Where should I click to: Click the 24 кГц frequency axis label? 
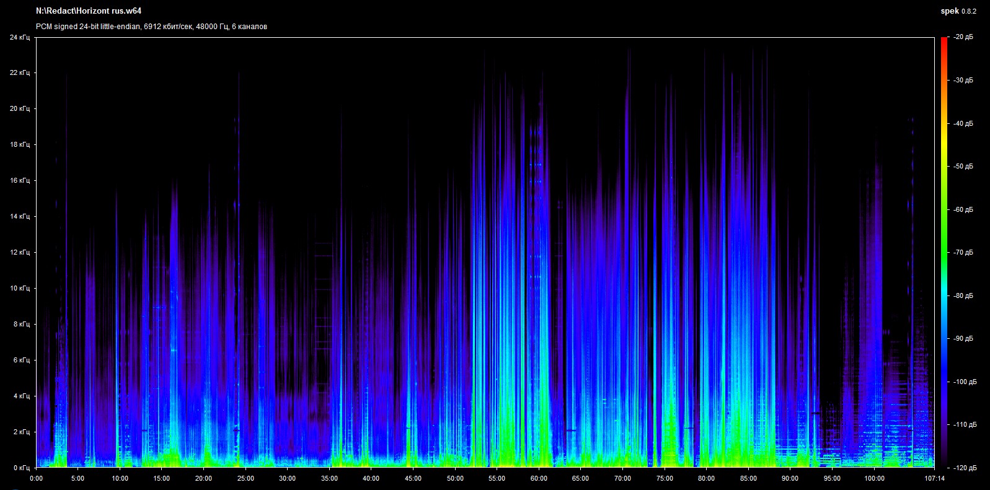point(19,37)
